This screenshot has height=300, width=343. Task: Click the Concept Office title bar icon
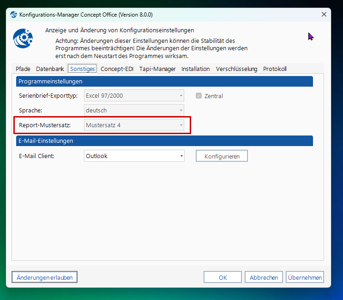pyautogui.click(x=13, y=15)
